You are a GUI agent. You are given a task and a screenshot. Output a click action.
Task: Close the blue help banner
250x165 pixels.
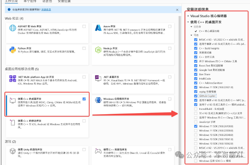coord(177,10)
